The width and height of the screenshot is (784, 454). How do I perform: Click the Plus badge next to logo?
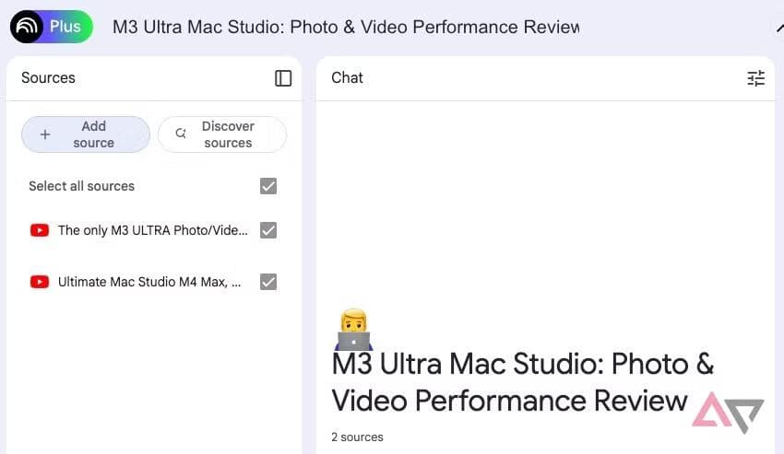point(65,27)
